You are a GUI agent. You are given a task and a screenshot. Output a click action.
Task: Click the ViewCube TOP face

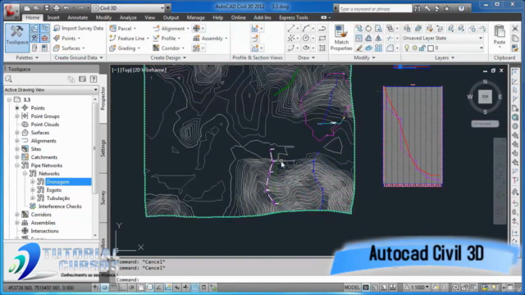point(485,97)
